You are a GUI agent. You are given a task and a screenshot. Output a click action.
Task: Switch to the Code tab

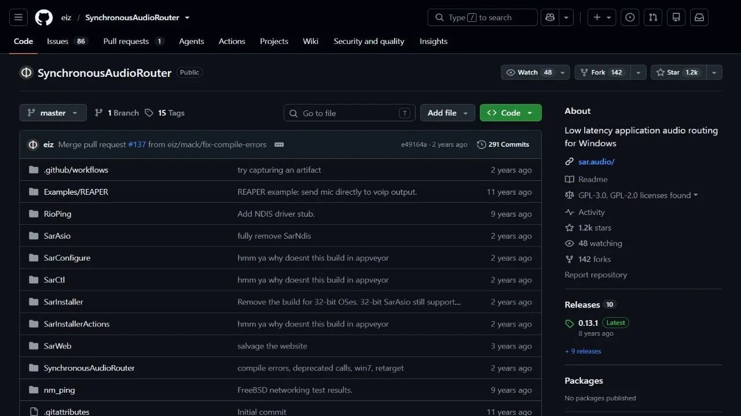tap(23, 41)
